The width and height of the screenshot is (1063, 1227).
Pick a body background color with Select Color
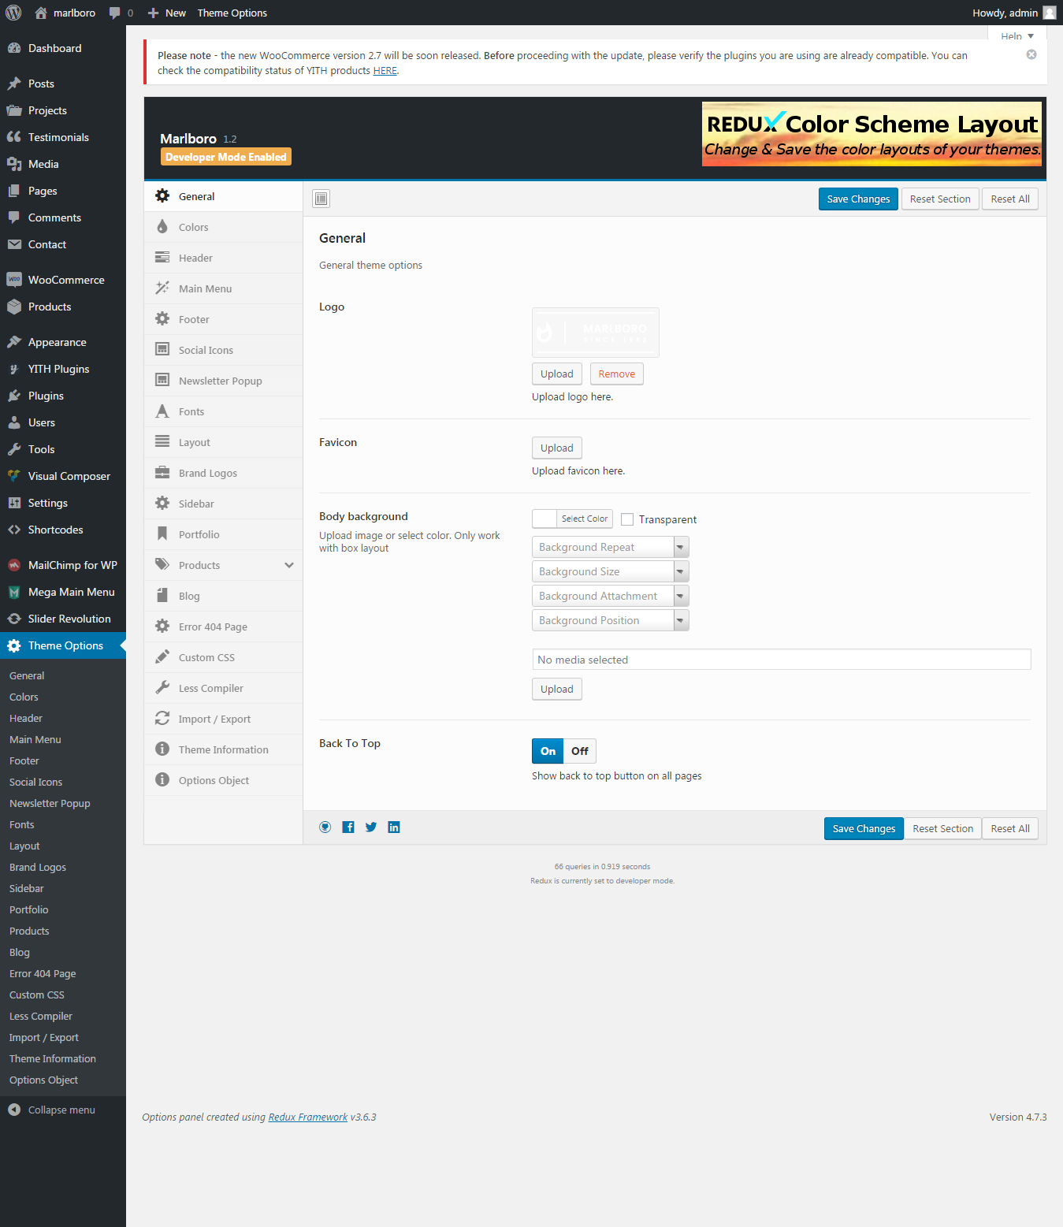pos(583,519)
